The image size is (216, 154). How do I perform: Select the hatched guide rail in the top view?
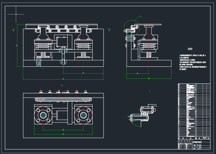[x=64, y=99]
